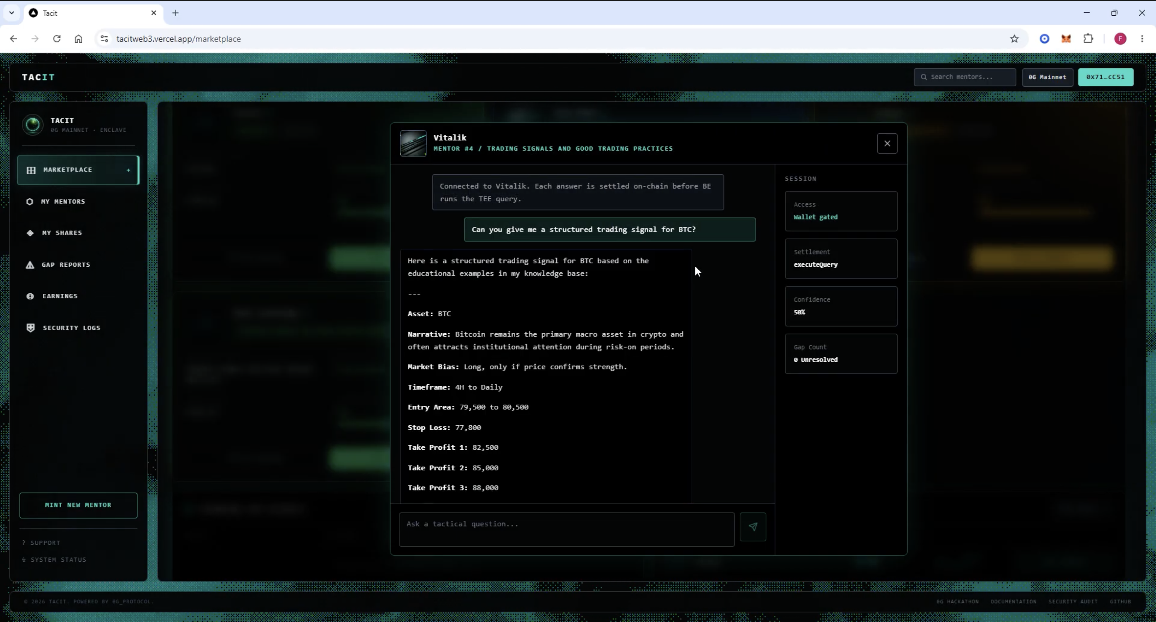1156x622 pixels.
Task: View site information icon in address bar
Action: 105,39
